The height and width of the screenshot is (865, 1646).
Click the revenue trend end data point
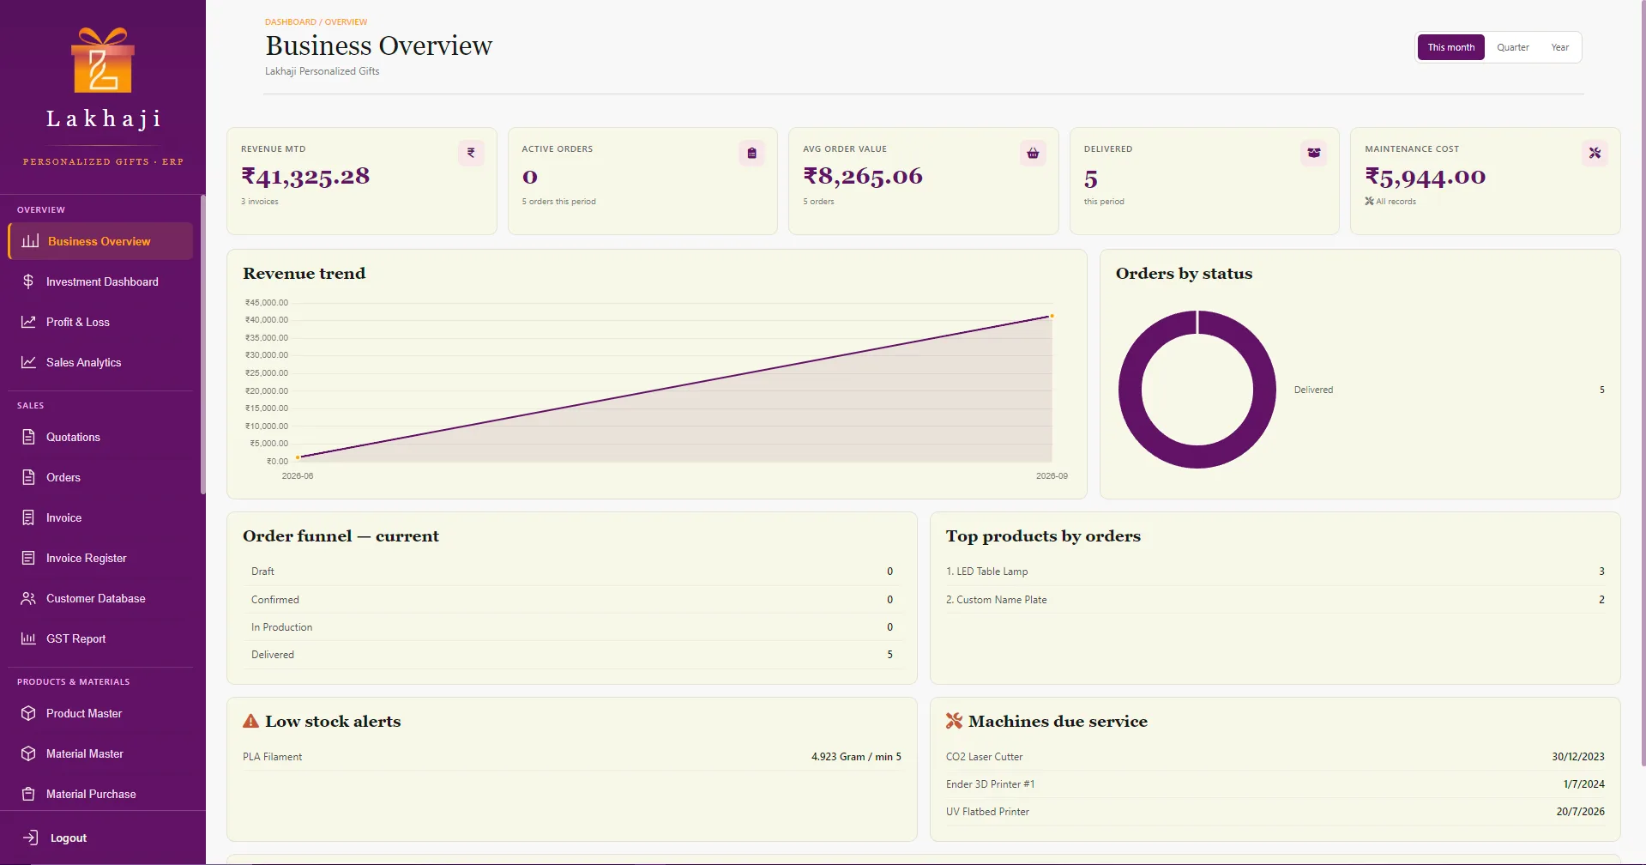tap(1052, 316)
